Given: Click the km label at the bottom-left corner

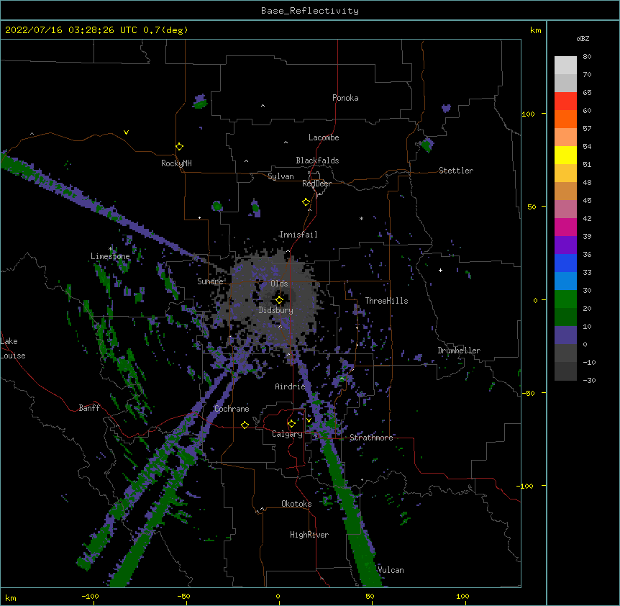Looking at the screenshot, I should [11, 597].
